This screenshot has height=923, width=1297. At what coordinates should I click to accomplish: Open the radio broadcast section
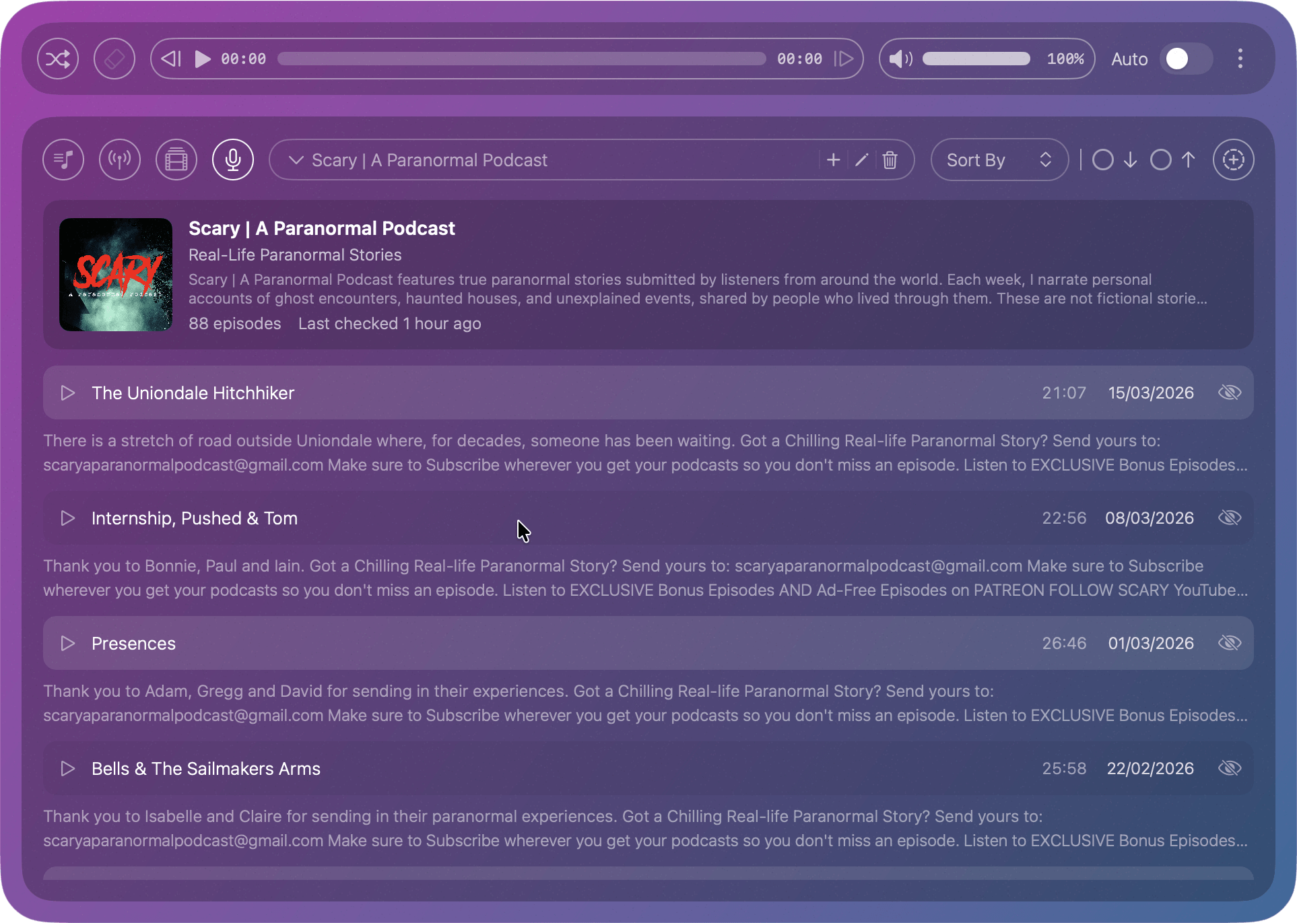pyautogui.click(x=120, y=160)
